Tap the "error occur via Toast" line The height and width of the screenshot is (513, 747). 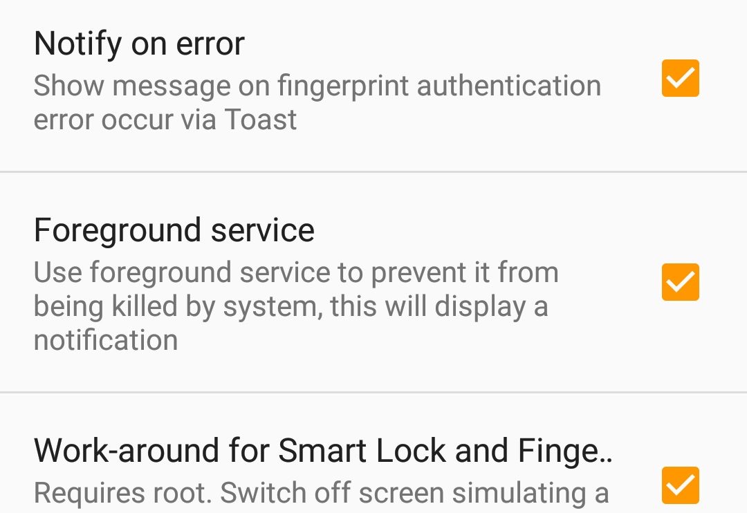(165, 119)
